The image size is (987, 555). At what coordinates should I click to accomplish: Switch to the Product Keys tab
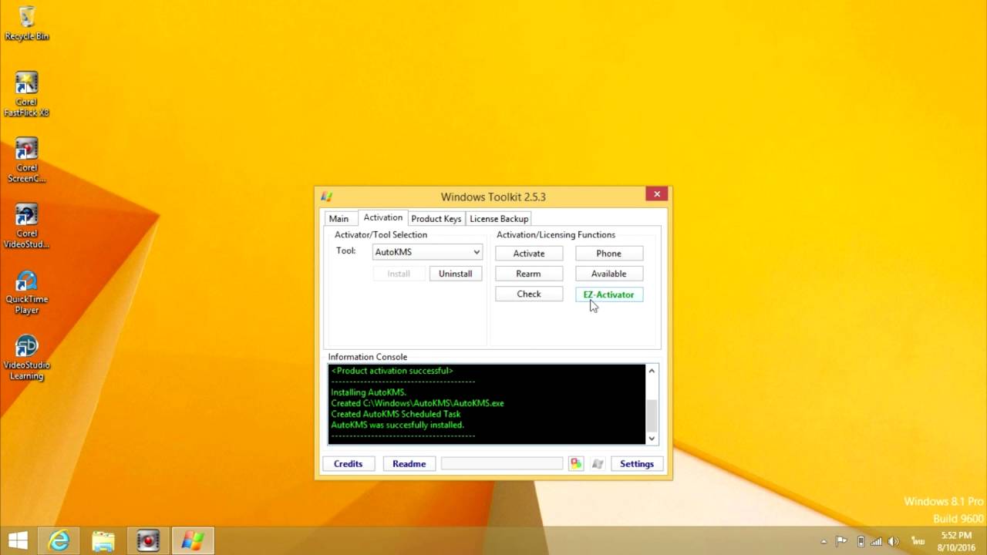(436, 219)
